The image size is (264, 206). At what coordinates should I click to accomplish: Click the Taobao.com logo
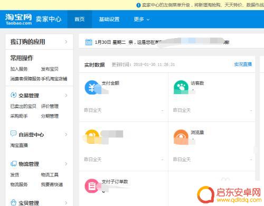coord(18,19)
